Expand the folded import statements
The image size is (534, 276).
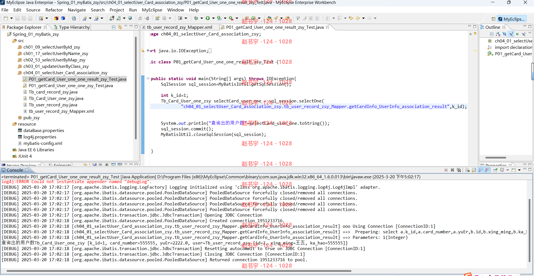click(148, 51)
